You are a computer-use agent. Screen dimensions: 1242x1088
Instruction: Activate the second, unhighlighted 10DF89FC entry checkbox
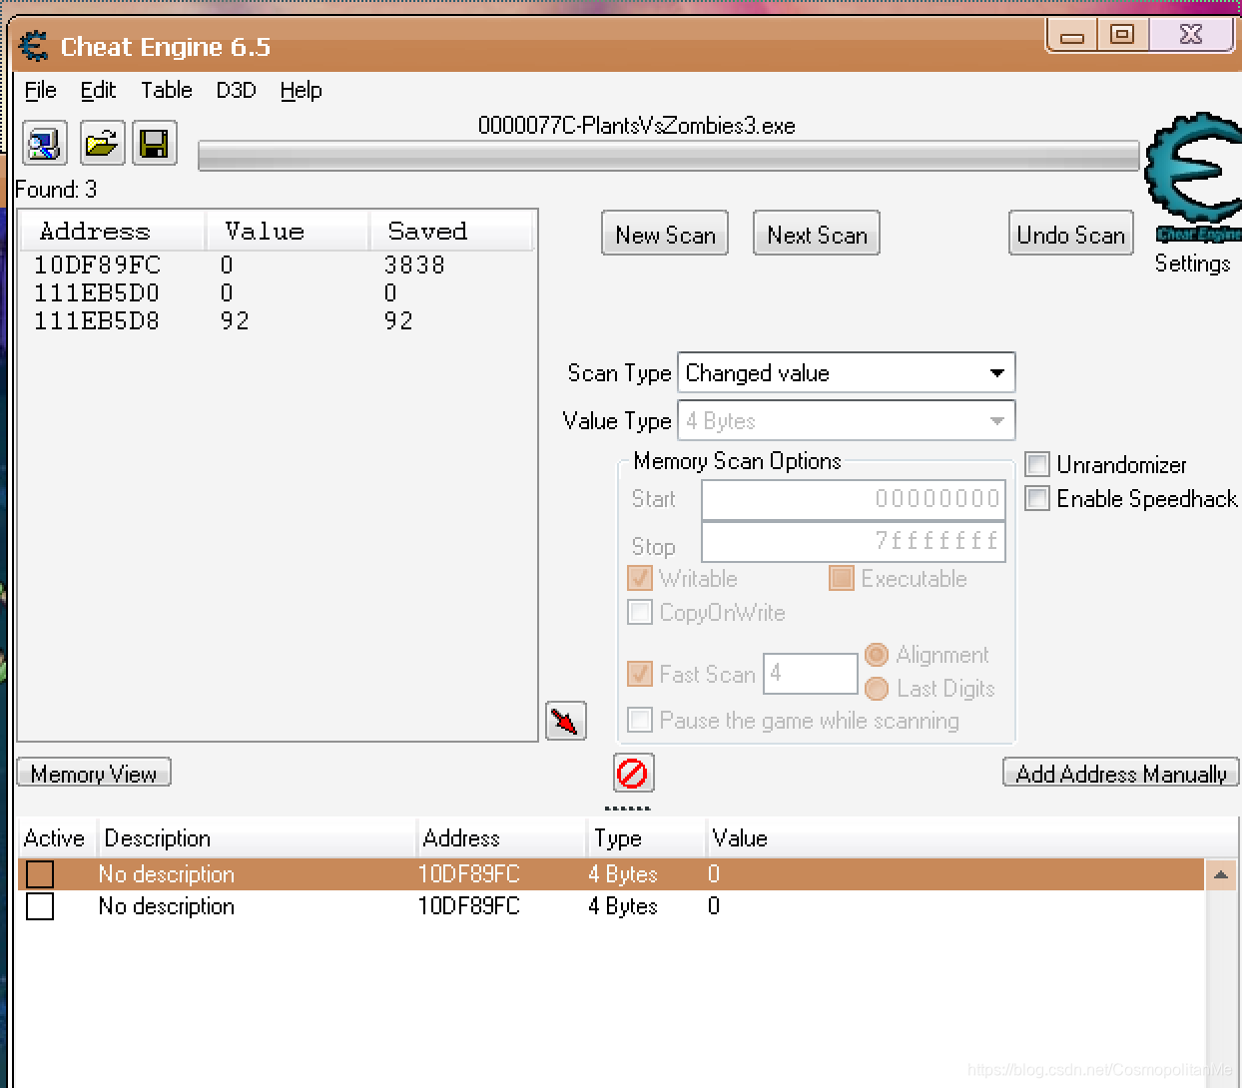40,906
